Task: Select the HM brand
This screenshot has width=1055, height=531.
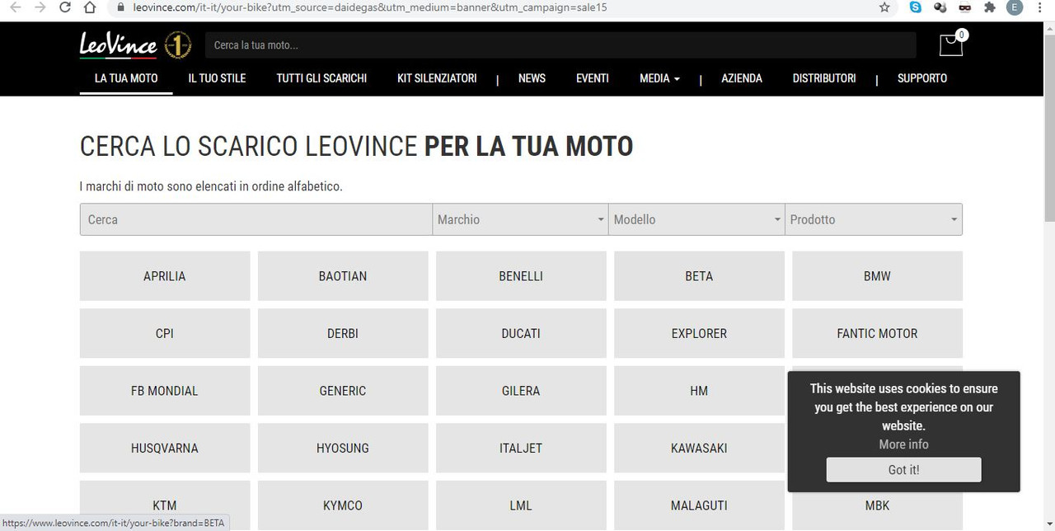Action: 699,391
